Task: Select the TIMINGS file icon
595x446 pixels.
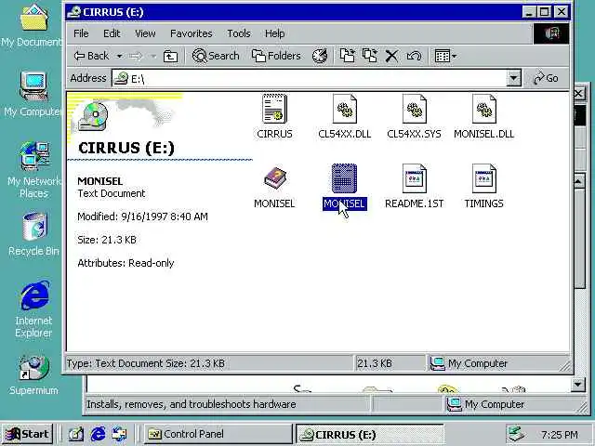Action: click(x=483, y=178)
